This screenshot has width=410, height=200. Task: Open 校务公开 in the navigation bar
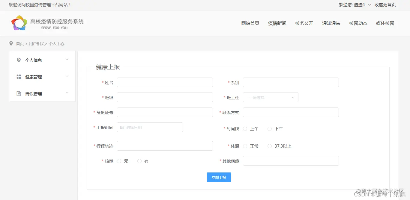[304, 23]
